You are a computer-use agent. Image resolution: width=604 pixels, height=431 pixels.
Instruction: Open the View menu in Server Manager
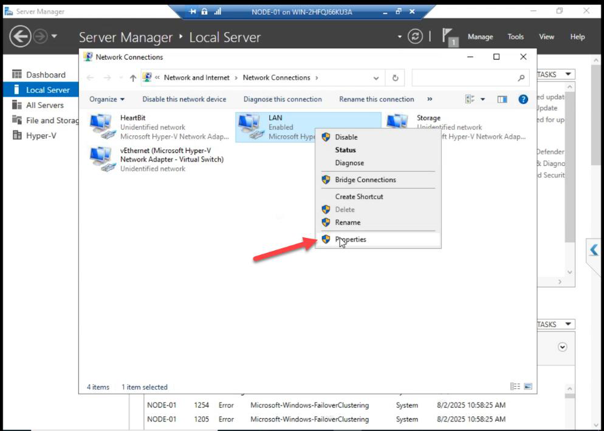[x=546, y=37]
